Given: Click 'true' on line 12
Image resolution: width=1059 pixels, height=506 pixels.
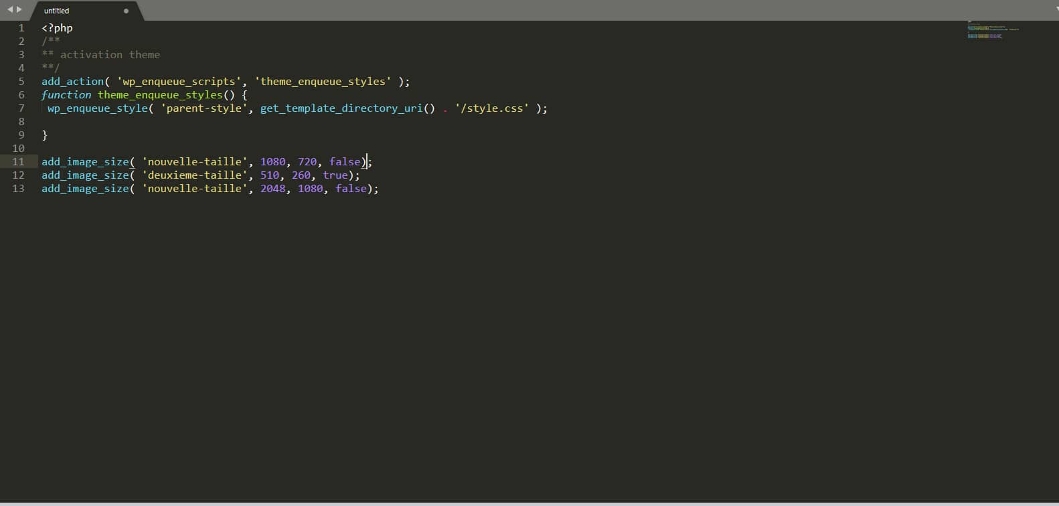Looking at the screenshot, I should tap(335, 175).
